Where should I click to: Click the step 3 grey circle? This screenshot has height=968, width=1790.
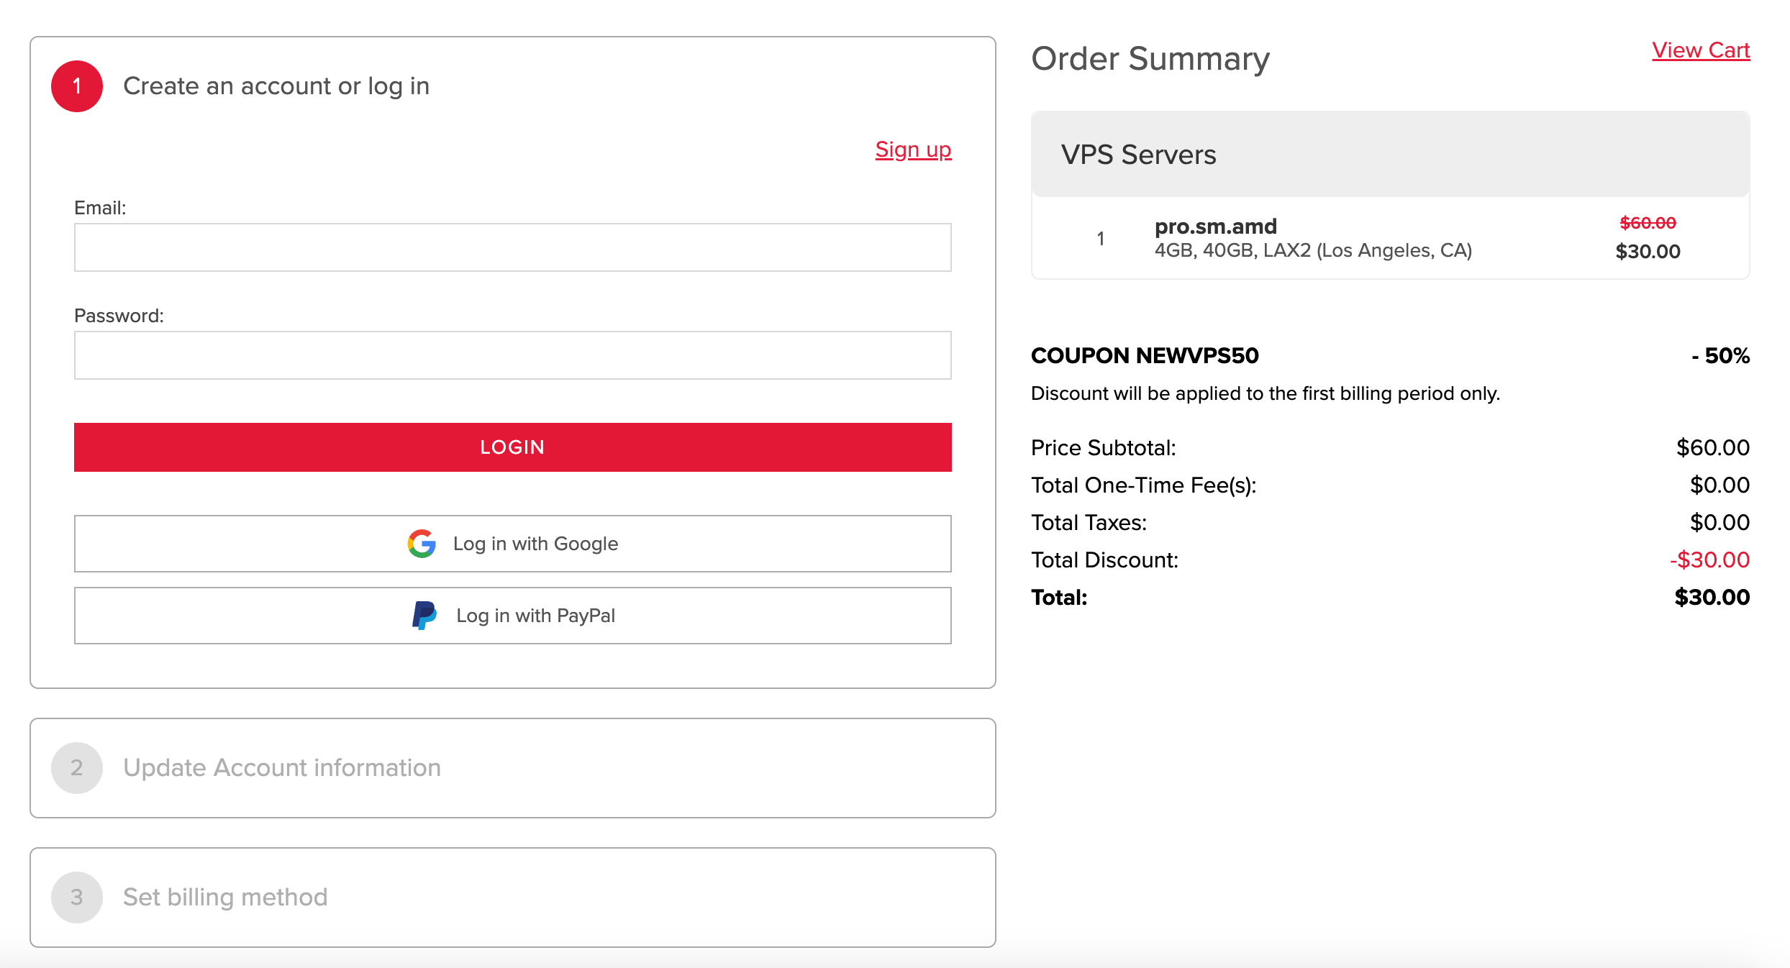click(x=77, y=898)
